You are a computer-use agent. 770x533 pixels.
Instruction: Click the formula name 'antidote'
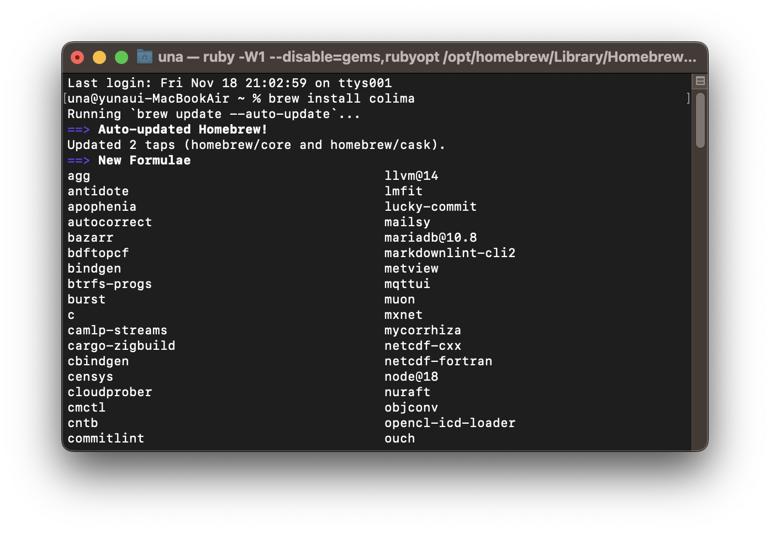click(x=98, y=191)
